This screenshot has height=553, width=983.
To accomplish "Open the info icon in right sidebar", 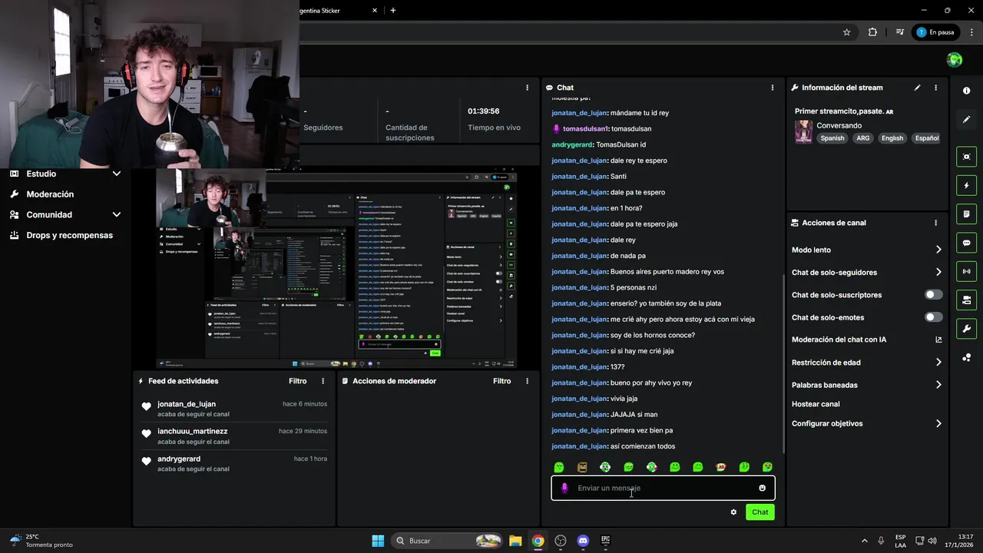I will 966,91.
